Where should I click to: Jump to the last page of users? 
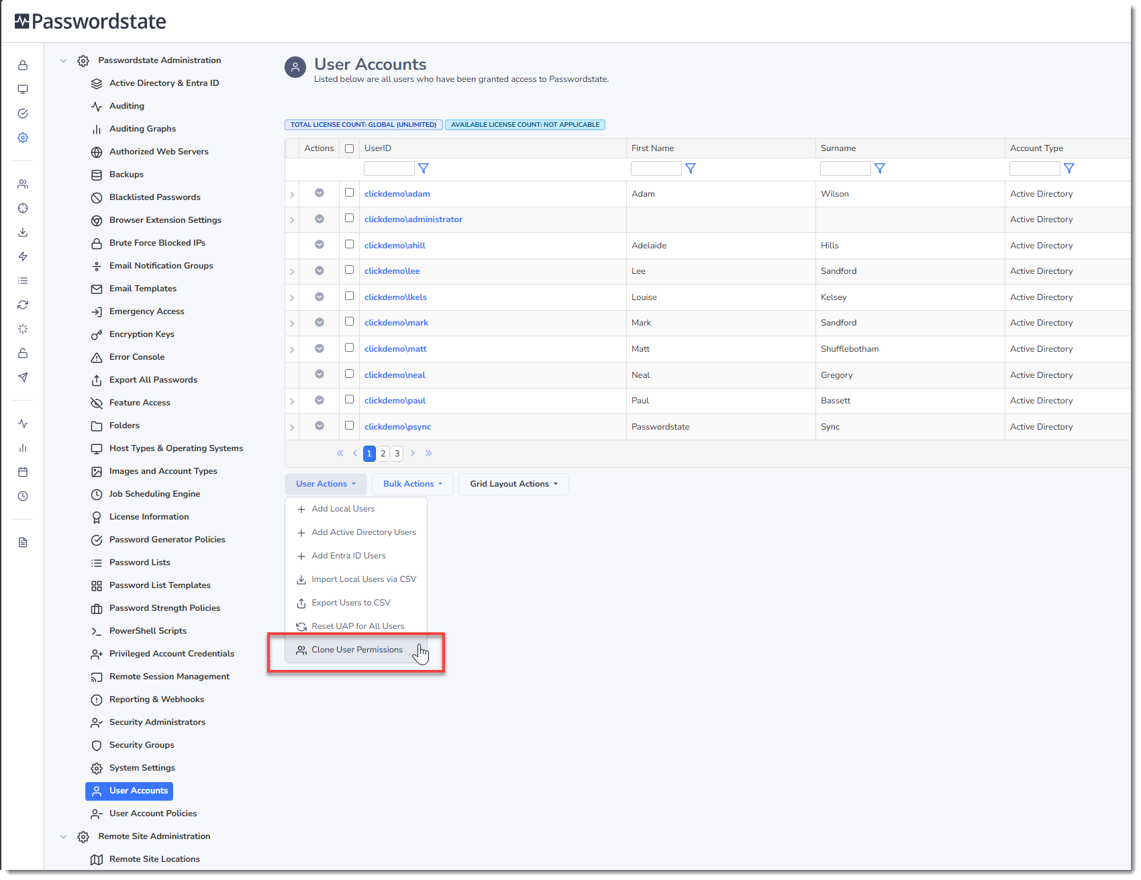[429, 454]
